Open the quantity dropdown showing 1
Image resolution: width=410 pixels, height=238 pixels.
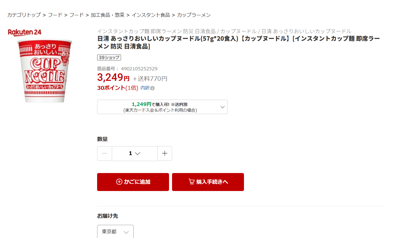[x=135, y=154]
